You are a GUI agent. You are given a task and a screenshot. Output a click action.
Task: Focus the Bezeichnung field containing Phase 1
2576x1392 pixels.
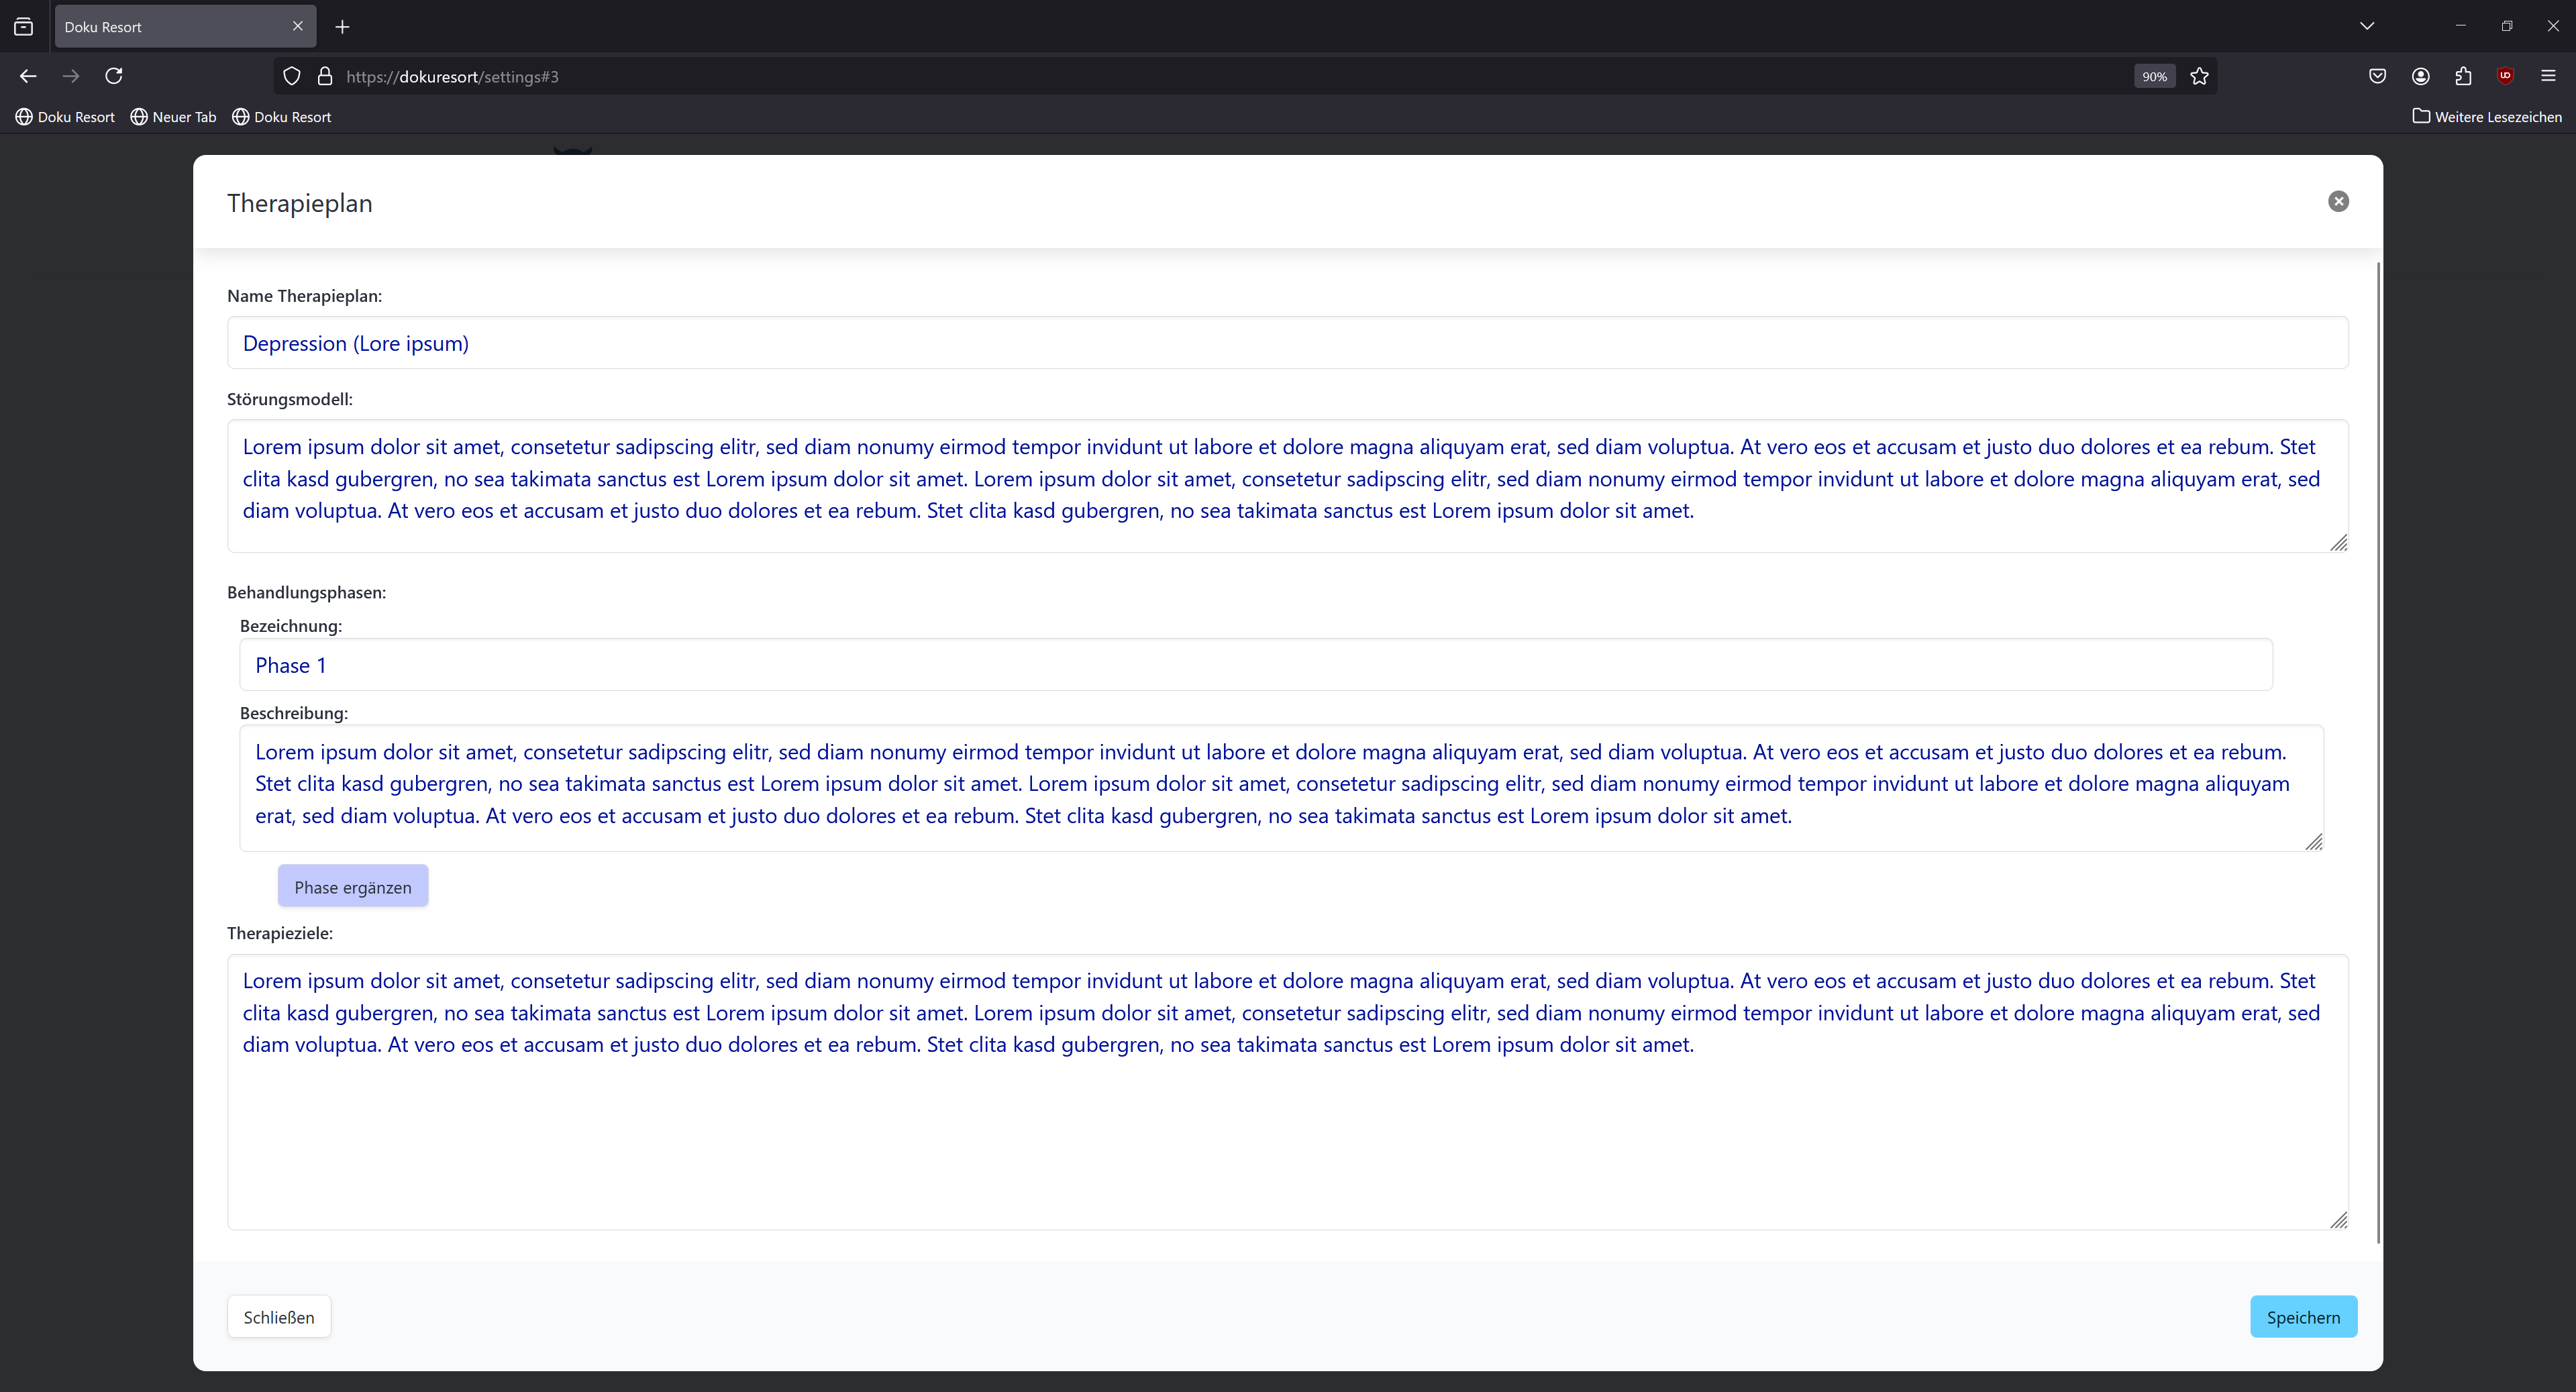click(x=1255, y=665)
